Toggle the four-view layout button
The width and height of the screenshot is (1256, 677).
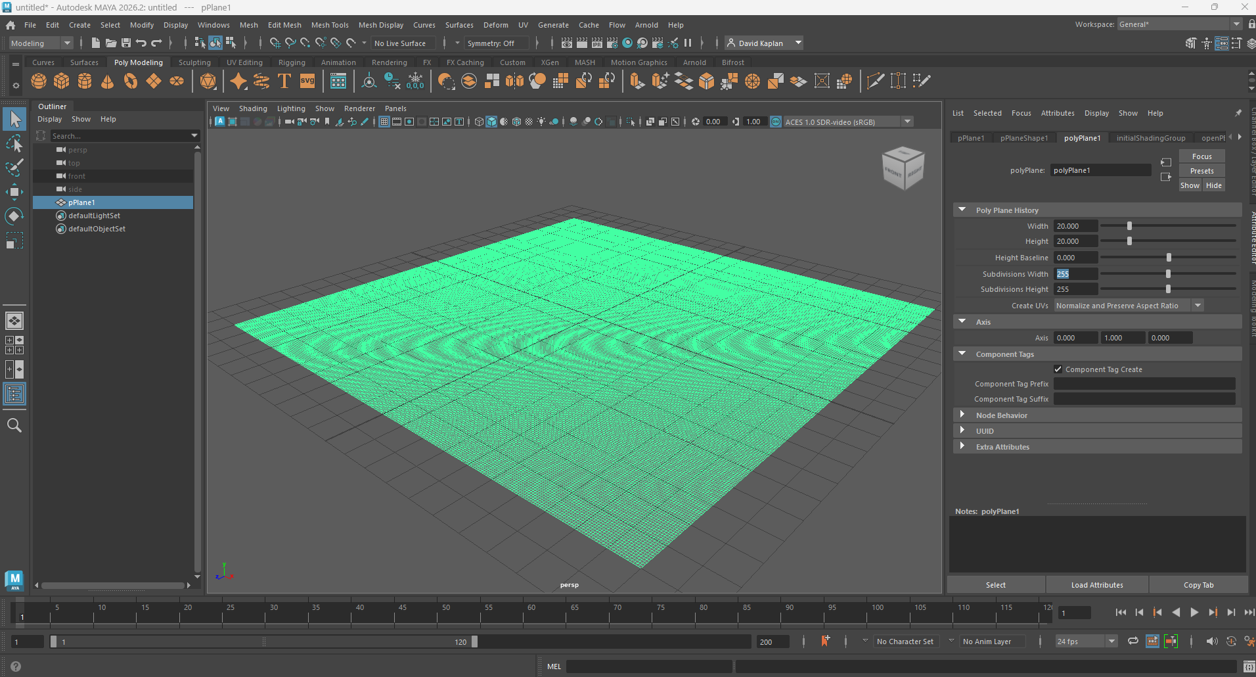click(x=14, y=345)
